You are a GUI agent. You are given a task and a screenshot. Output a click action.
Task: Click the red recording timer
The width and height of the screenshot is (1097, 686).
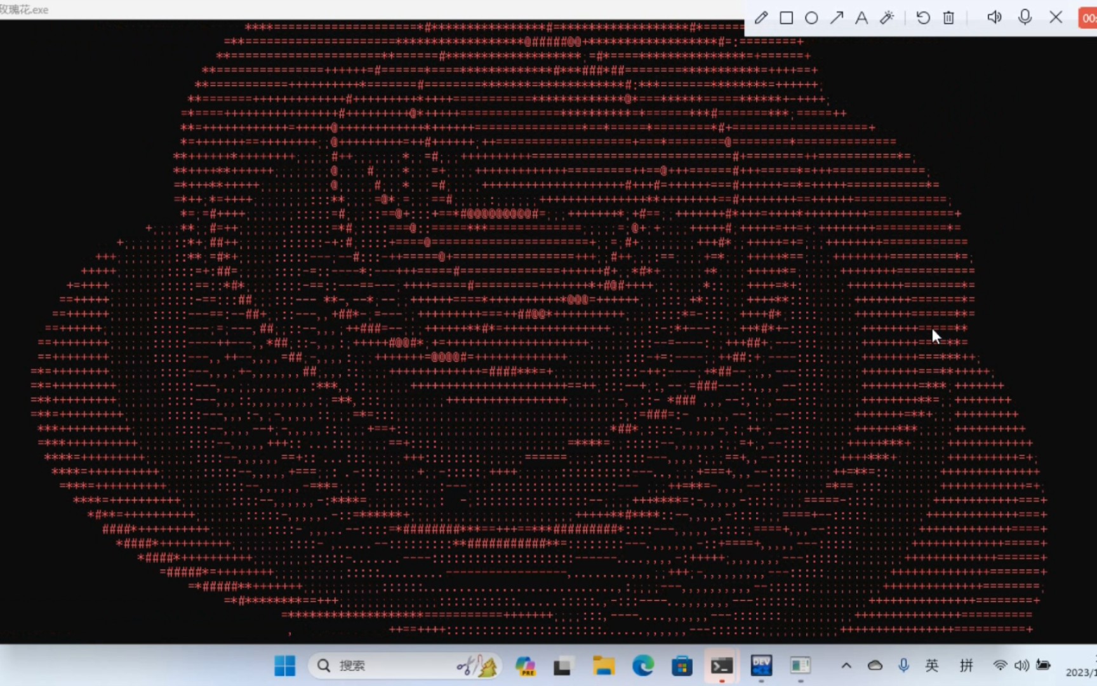tap(1088, 17)
